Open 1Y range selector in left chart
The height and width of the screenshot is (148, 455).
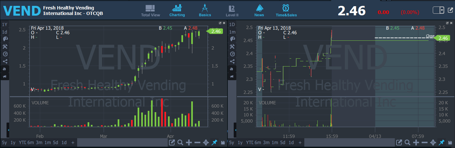pos(5,24)
